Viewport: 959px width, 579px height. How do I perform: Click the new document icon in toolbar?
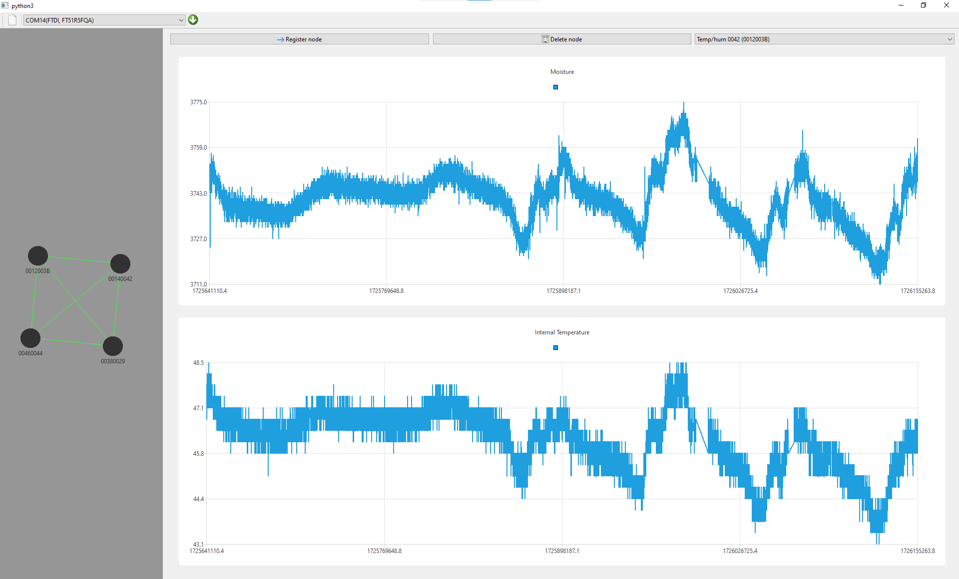click(12, 20)
